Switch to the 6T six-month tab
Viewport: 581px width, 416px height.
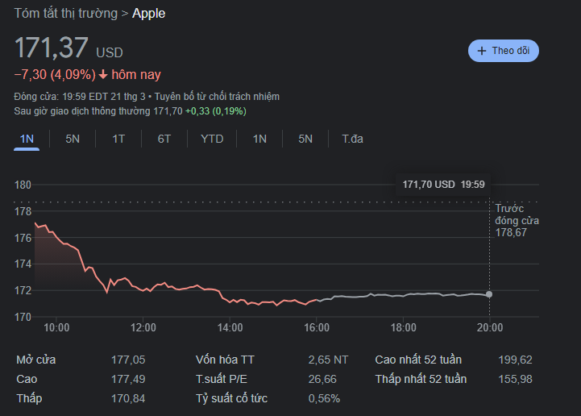coord(164,139)
